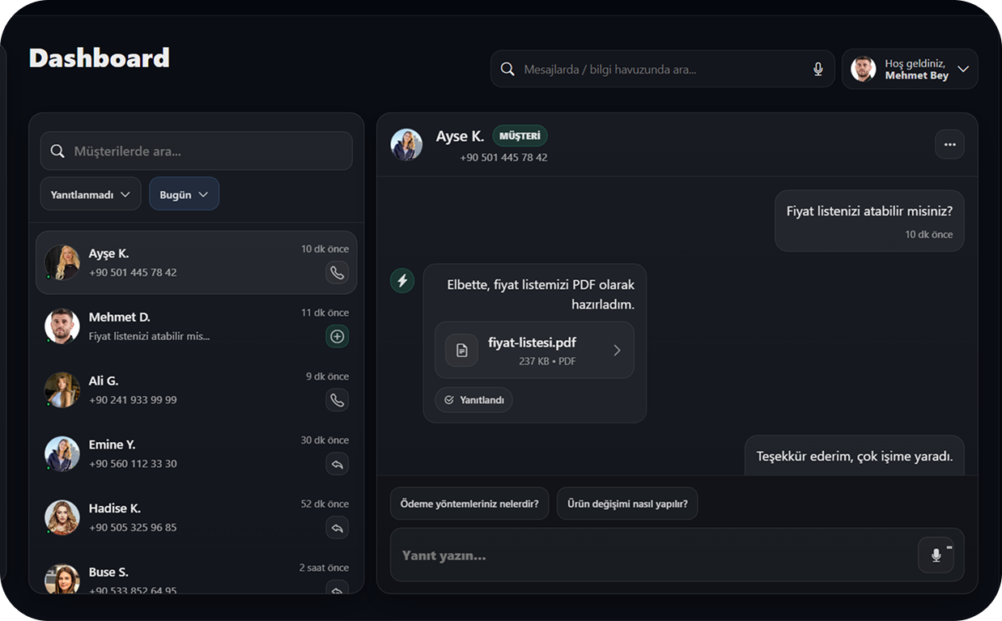Viewport: 1002px width, 621px height.
Task: Click the microphone in the top search bar
Action: click(818, 70)
